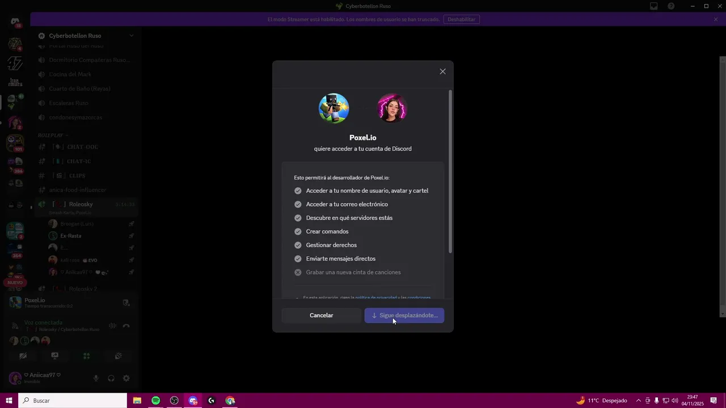Open Discord direct messages home icon
The height and width of the screenshot is (408, 726).
15,22
